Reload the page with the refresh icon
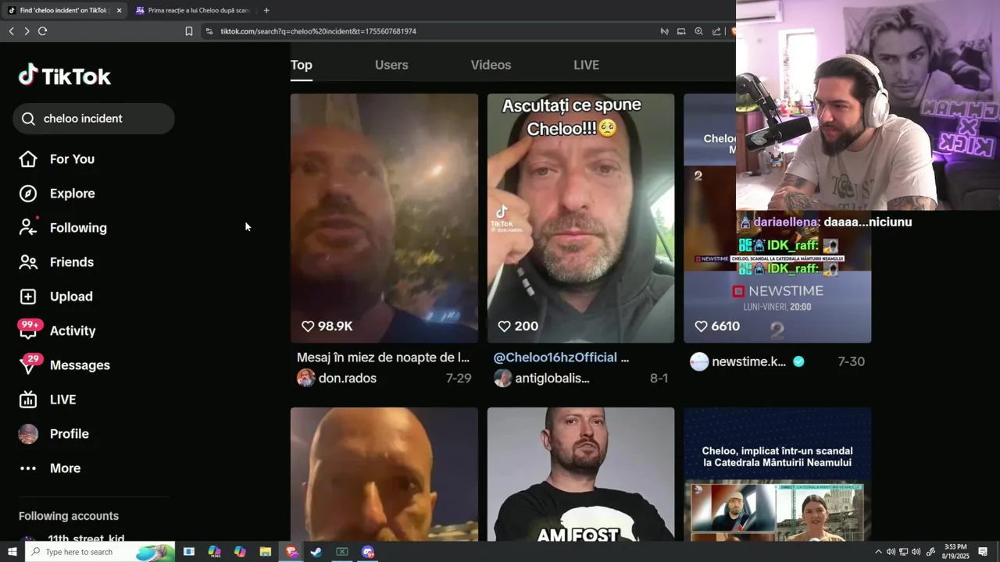 (43, 31)
